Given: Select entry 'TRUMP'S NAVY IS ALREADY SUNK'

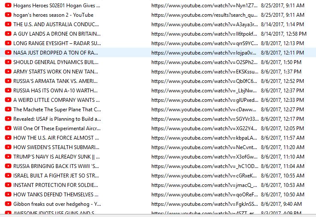Looking at the screenshot, I should [x=56, y=157].
